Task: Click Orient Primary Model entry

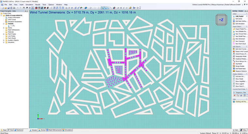Action: (240, 54)
